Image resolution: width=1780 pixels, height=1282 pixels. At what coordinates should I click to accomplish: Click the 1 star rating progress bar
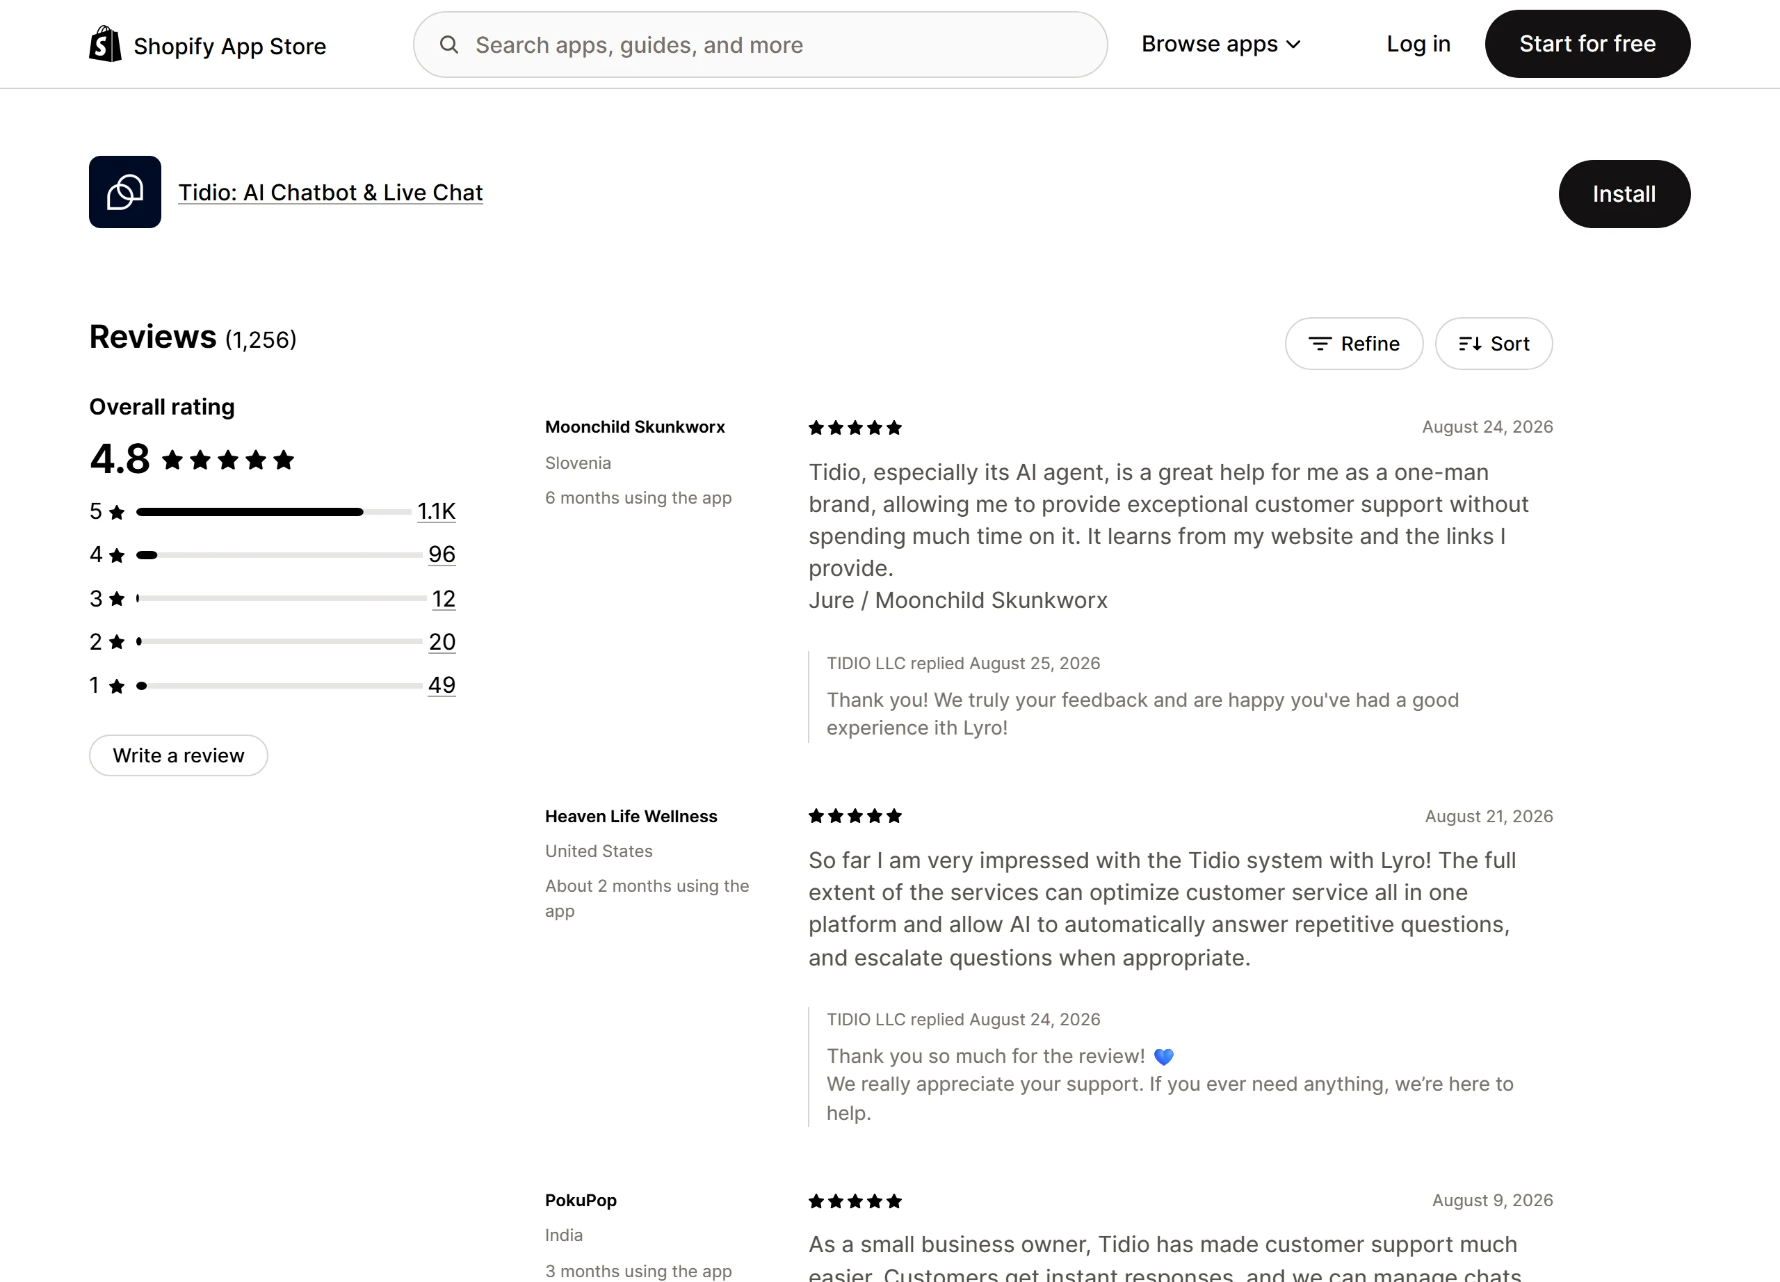pyautogui.click(x=279, y=686)
